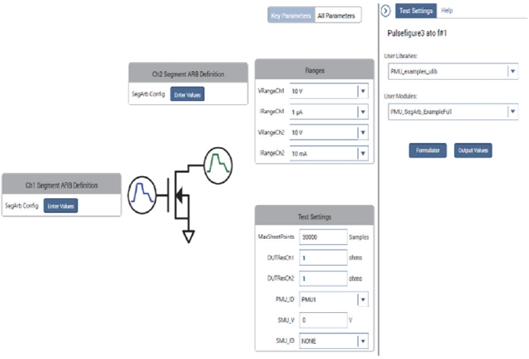
Task: Expand the SMU_ID dropdown set to NONE
Action: point(333,341)
